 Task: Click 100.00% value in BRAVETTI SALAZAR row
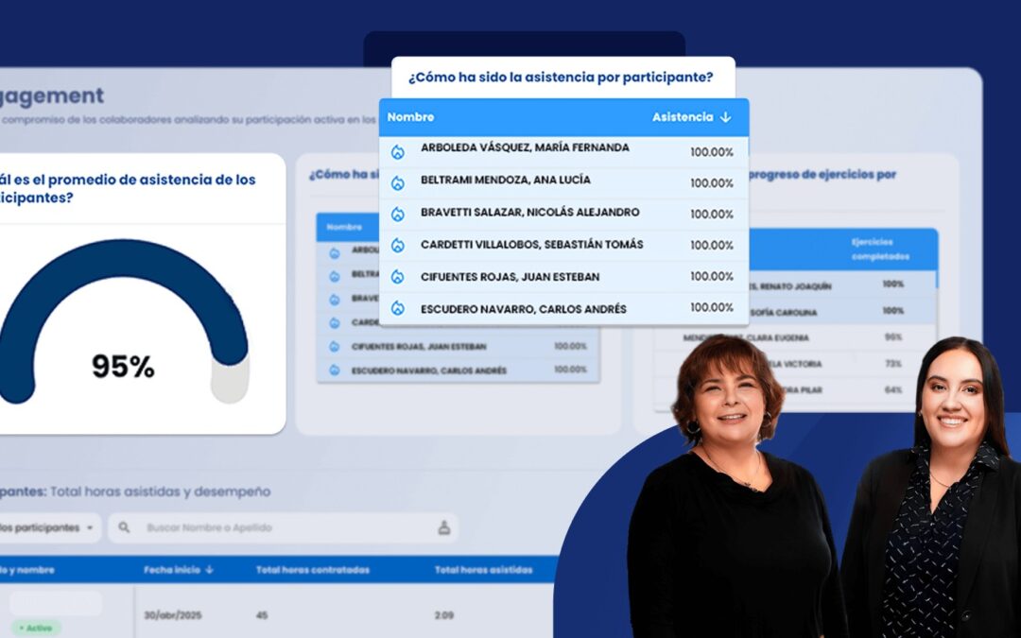pyautogui.click(x=712, y=215)
